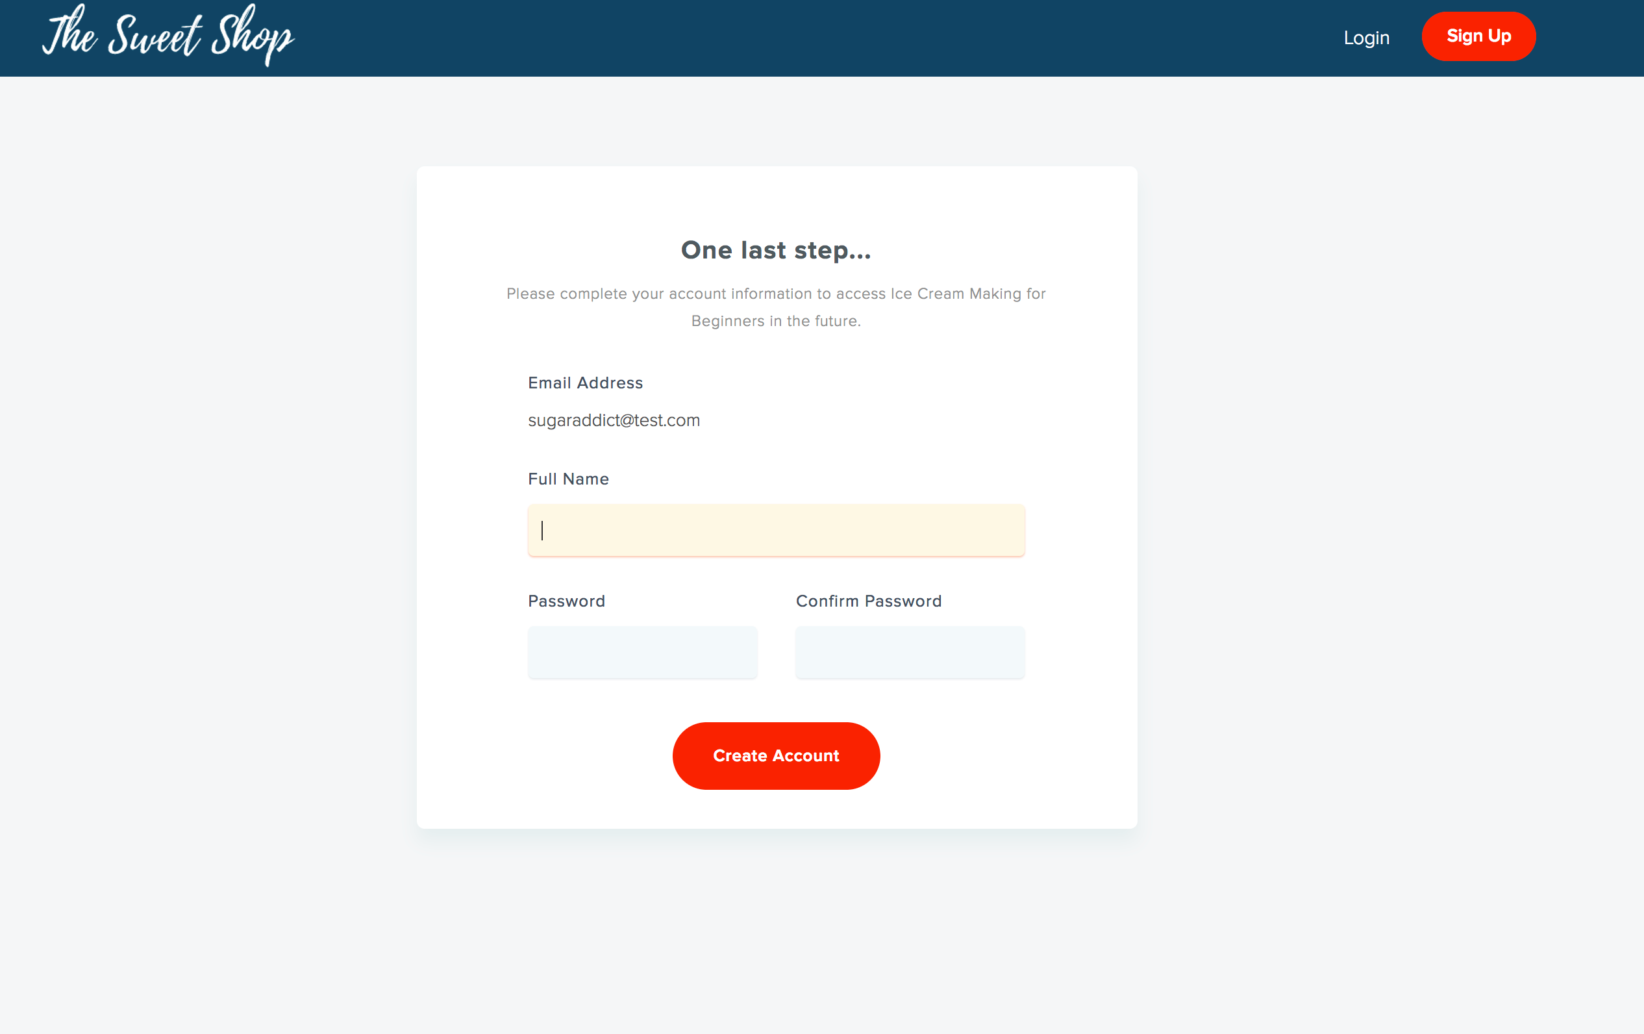Click the "Beginners in the future." text line
Screen dimensions: 1644x1034
click(775, 321)
